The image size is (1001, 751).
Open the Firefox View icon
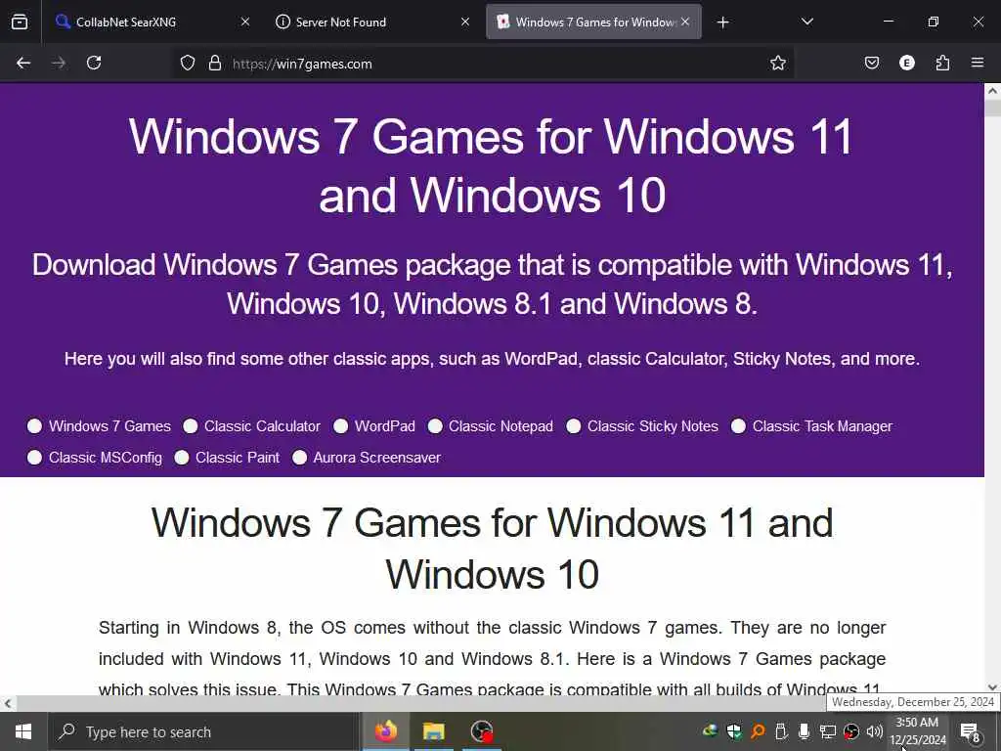tap(20, 22)
